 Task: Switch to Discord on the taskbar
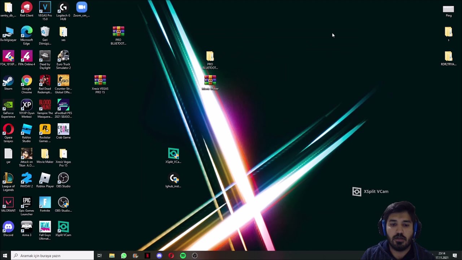pyautogui.click(x=159, y=256)
